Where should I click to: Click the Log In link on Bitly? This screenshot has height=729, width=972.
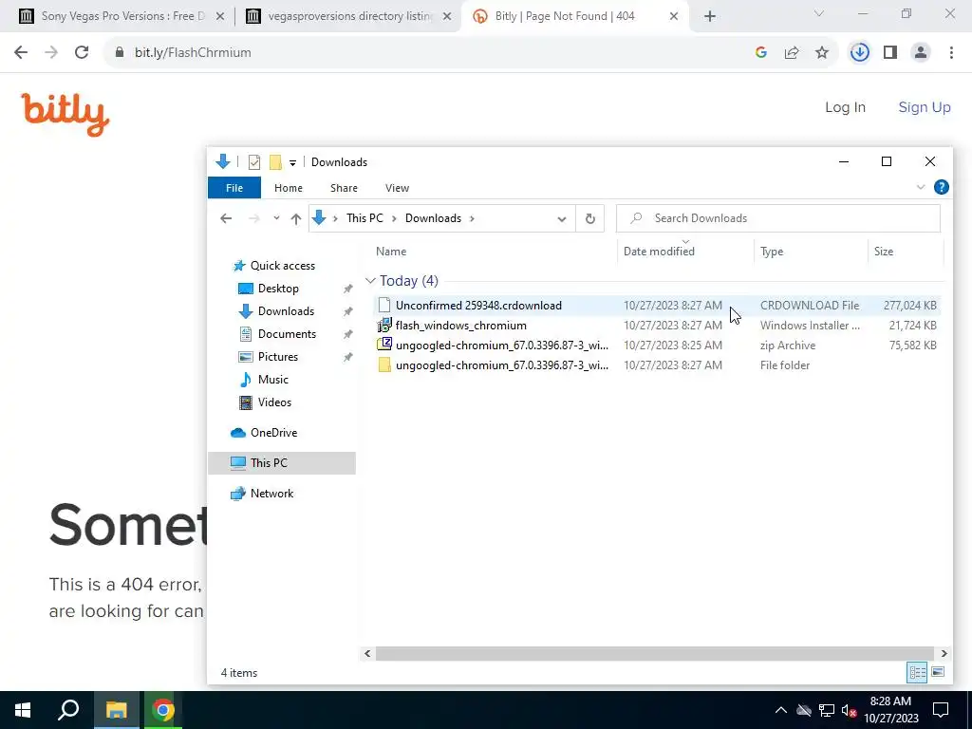click(845, 107)
